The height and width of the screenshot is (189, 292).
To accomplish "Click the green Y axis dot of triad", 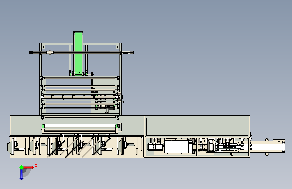I will pyautogui.click(x=21, y=167).
